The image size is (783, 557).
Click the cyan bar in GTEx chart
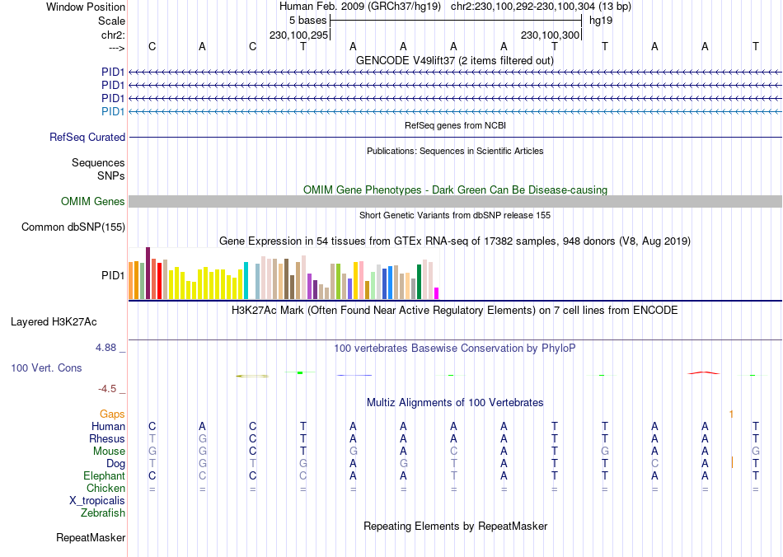246,280
